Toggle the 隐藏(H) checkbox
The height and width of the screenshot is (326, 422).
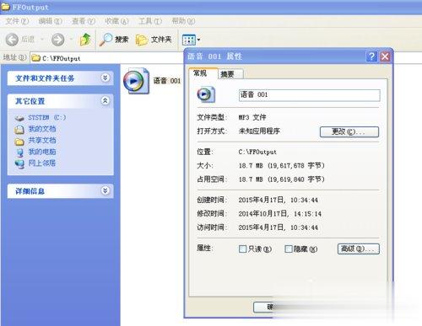tap(289, 249)
